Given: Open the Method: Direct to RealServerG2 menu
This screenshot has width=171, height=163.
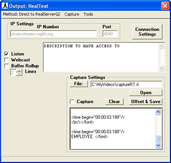Looking at the screenshot, I should [32, 14].
